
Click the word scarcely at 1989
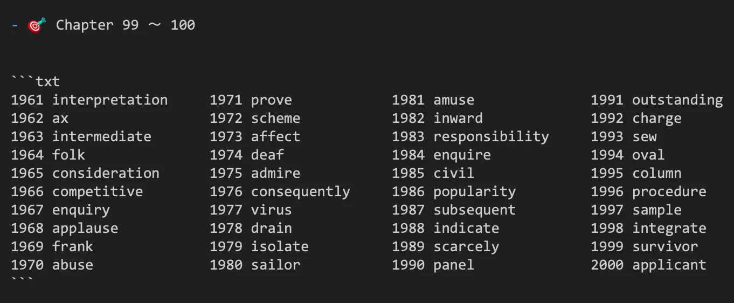pyautogui.click(x=466, y=247)
